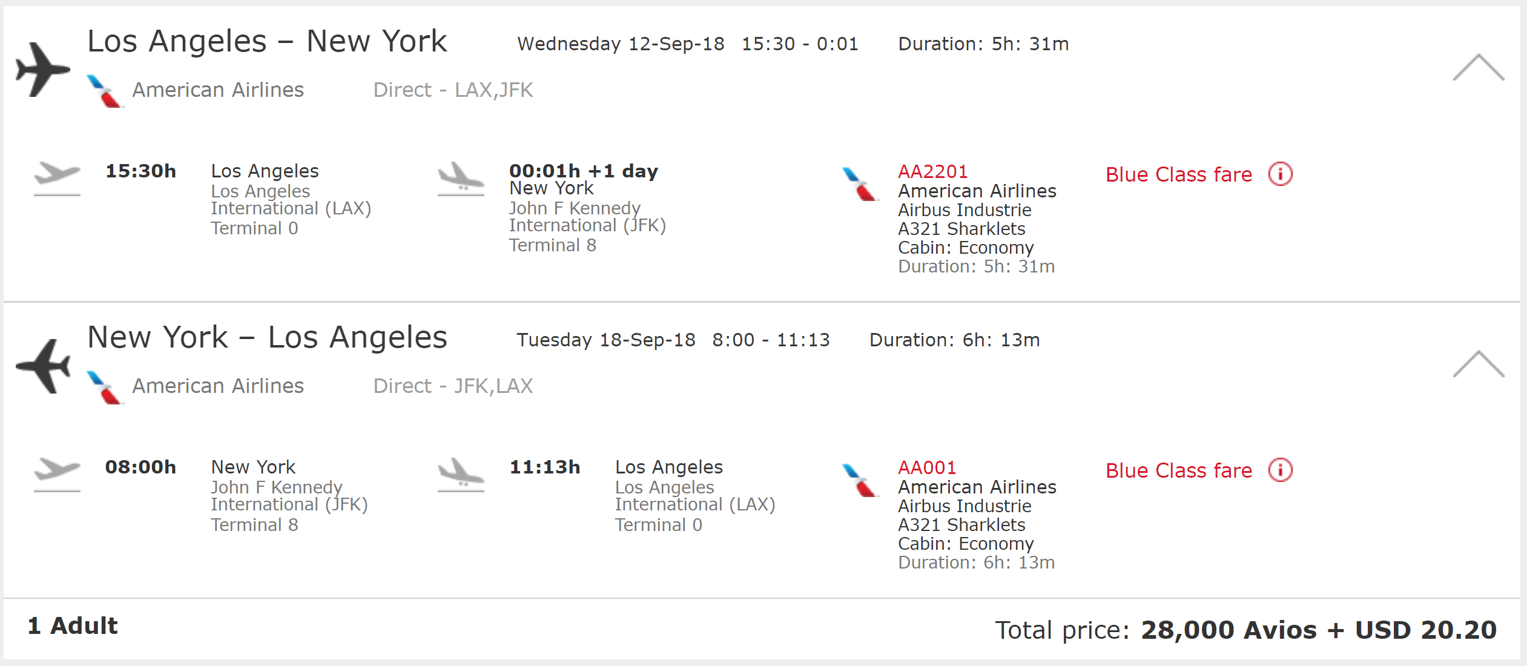Click the 00:01h arrival landing icon
This screenshot has width=1527, height=666.
pos(461,178)
